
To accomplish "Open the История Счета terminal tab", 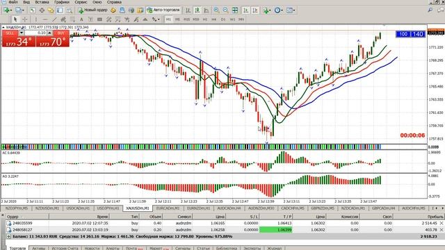I will tap(65, 249).
